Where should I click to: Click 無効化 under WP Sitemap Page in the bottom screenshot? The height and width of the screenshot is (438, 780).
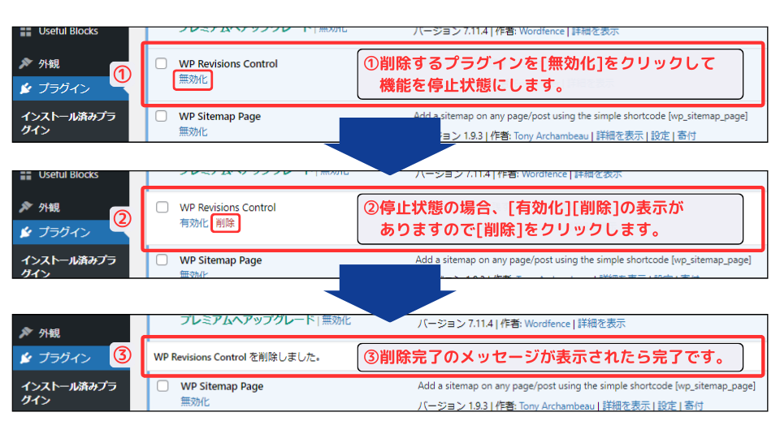tap(194, 401)
